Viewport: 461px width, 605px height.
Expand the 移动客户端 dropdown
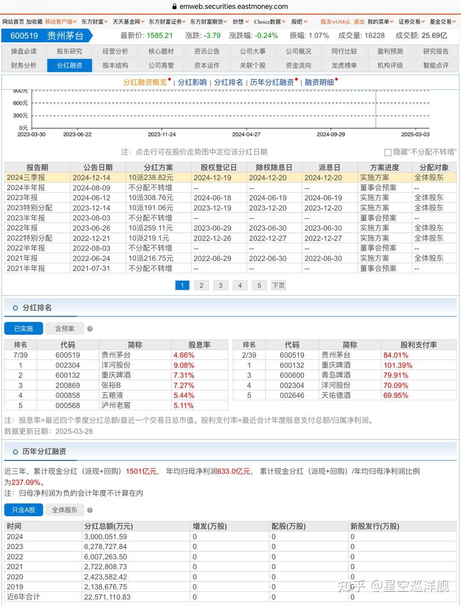coord(61,22)
